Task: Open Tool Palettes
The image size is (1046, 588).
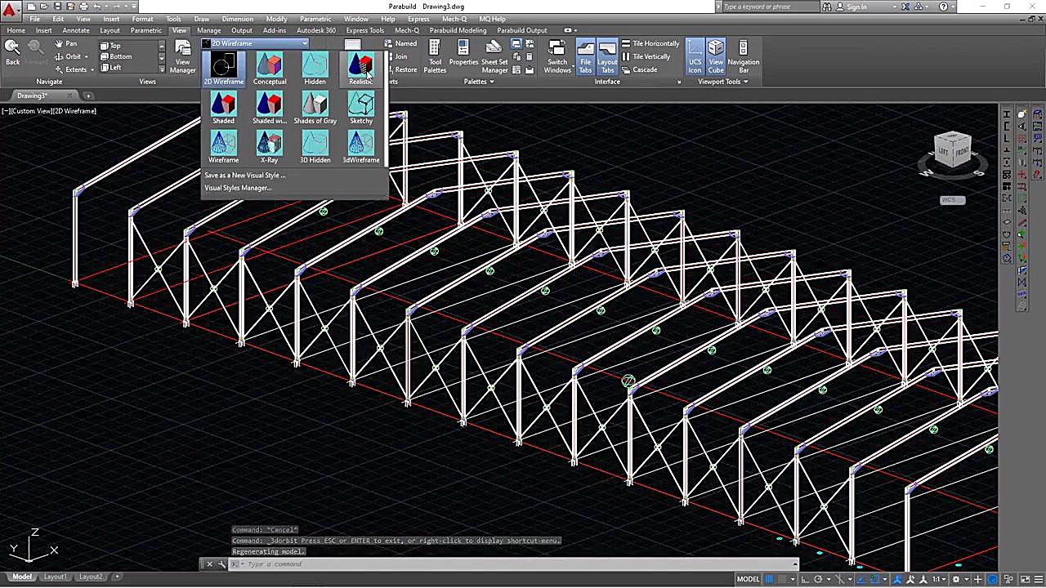Action: (435, 56)
